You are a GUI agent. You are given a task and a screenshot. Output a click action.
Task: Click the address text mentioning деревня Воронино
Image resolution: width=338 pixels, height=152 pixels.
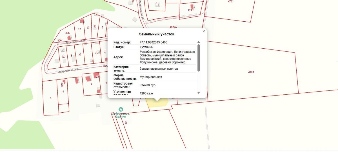coord(167,57)
